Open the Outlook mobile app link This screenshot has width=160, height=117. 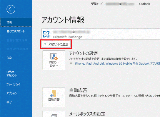pyautogui.click(x=117, y=64)
